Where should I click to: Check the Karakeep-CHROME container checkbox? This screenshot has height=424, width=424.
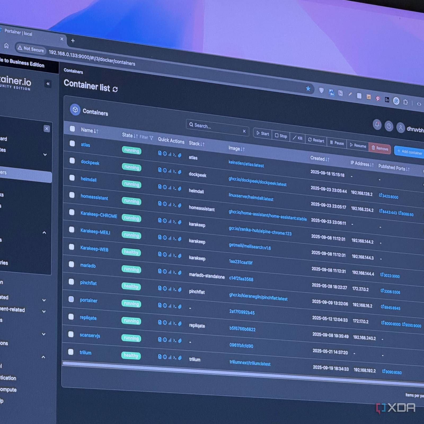(72, 212)
